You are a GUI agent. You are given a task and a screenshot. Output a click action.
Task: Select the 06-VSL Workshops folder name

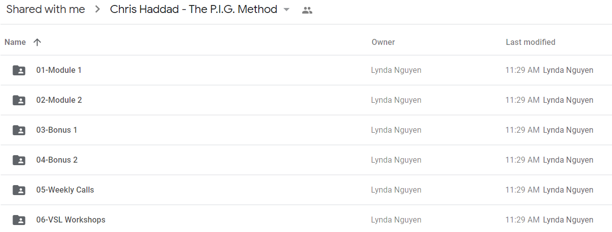point(70,220)
